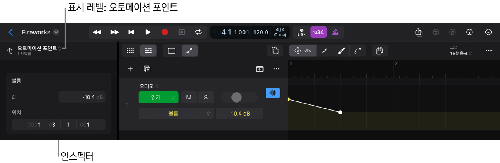This screenshot has width=500, height=163.
Task: Open the tracks area More menu
Action: [x=488, y=51]
